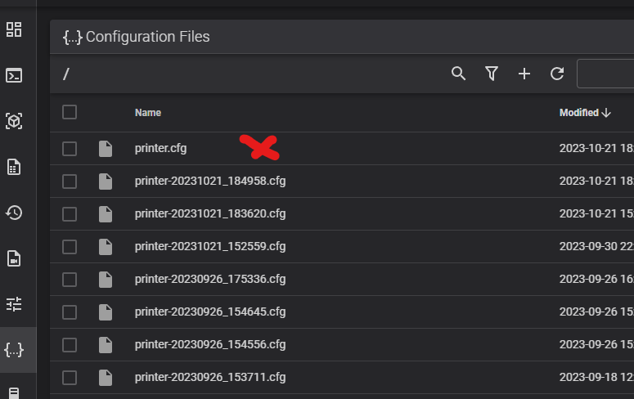Open the Timelapse video file icon

[14, 258]
